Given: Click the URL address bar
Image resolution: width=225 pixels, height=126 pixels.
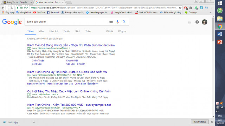Looking at the screenshot, I should [104, 8].
